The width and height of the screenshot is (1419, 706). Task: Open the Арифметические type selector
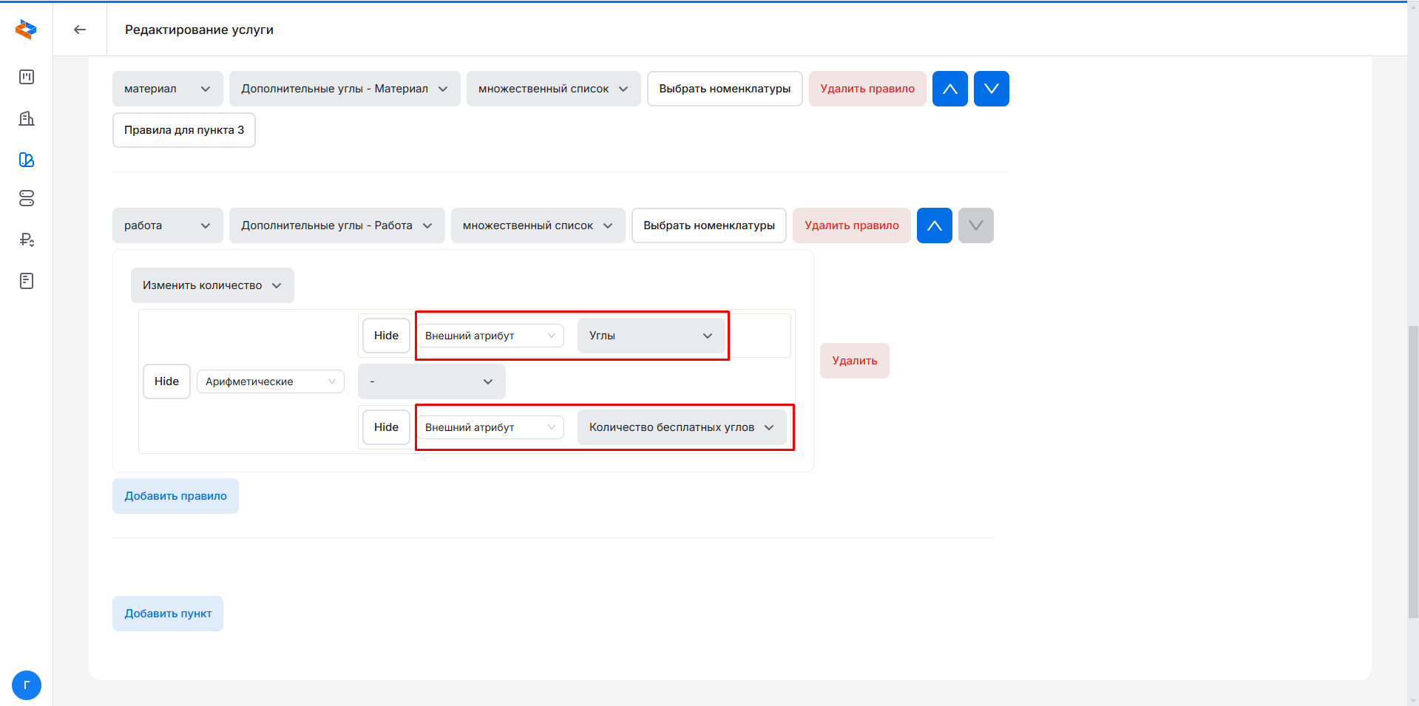[x=270, y=381]
